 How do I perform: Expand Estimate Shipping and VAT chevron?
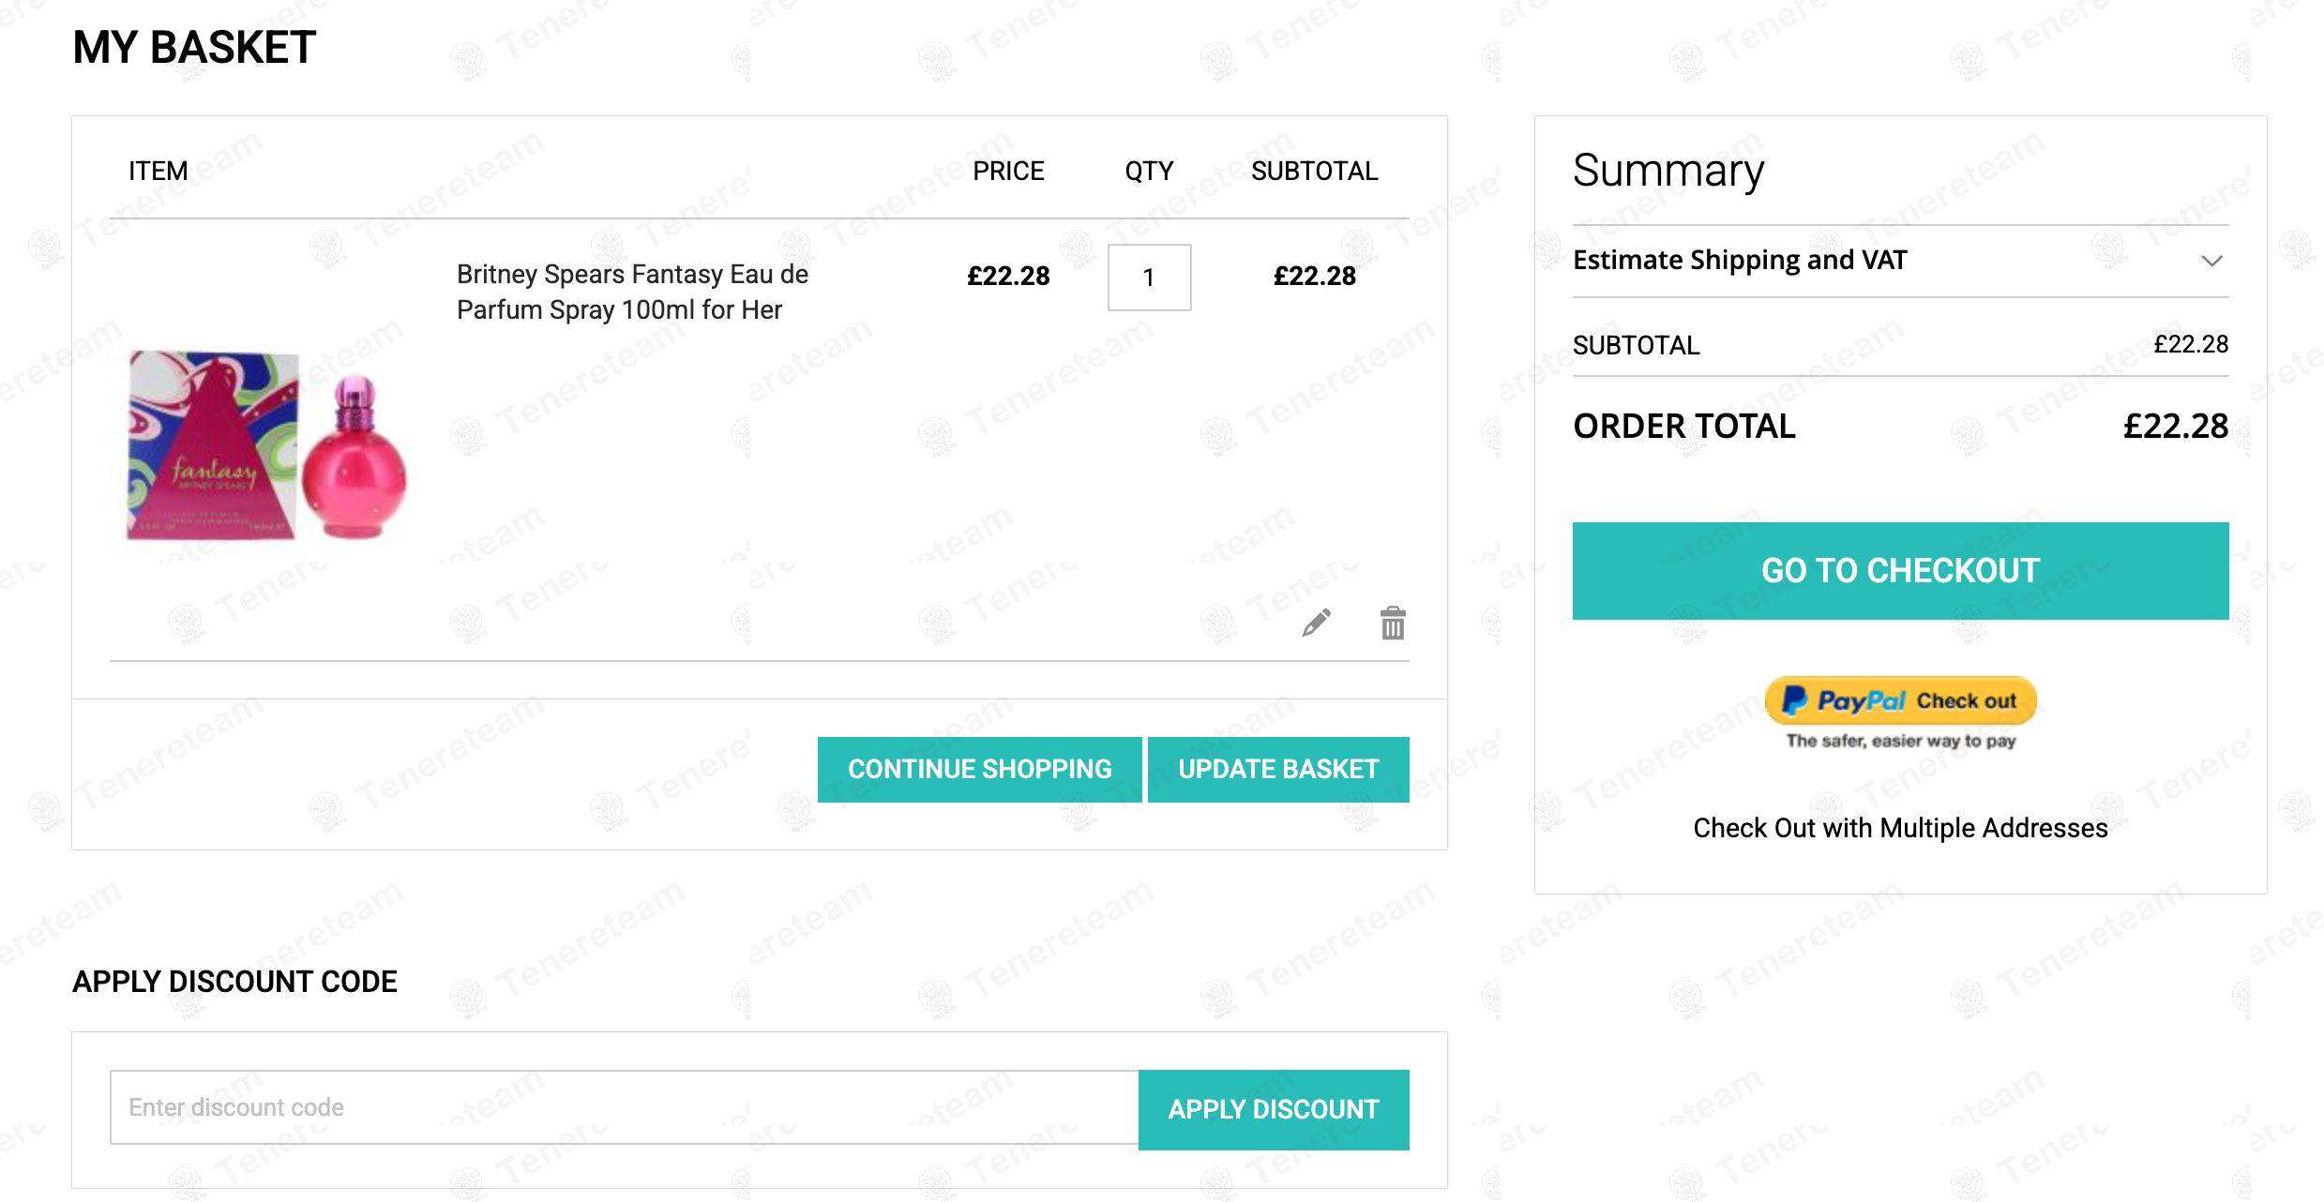2211,261
